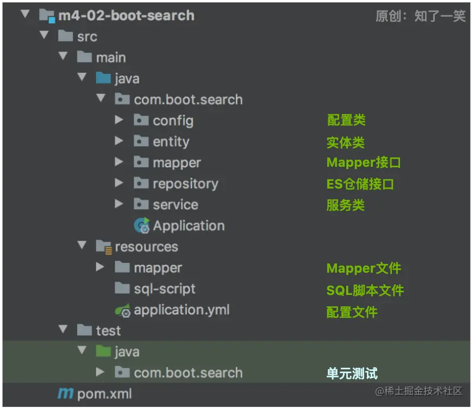Image resolution: width=475 pixels, height=409 pixels.
Task: Click the sql-script folder icon
Action: point(122,288)
